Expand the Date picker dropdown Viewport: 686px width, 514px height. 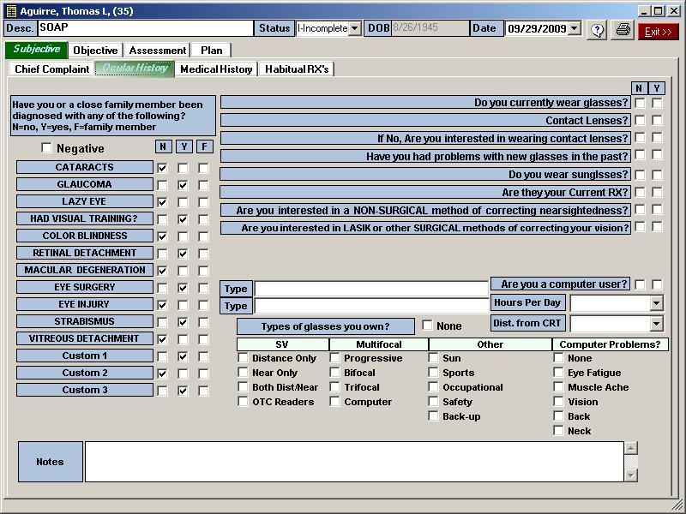coord(575,28)
